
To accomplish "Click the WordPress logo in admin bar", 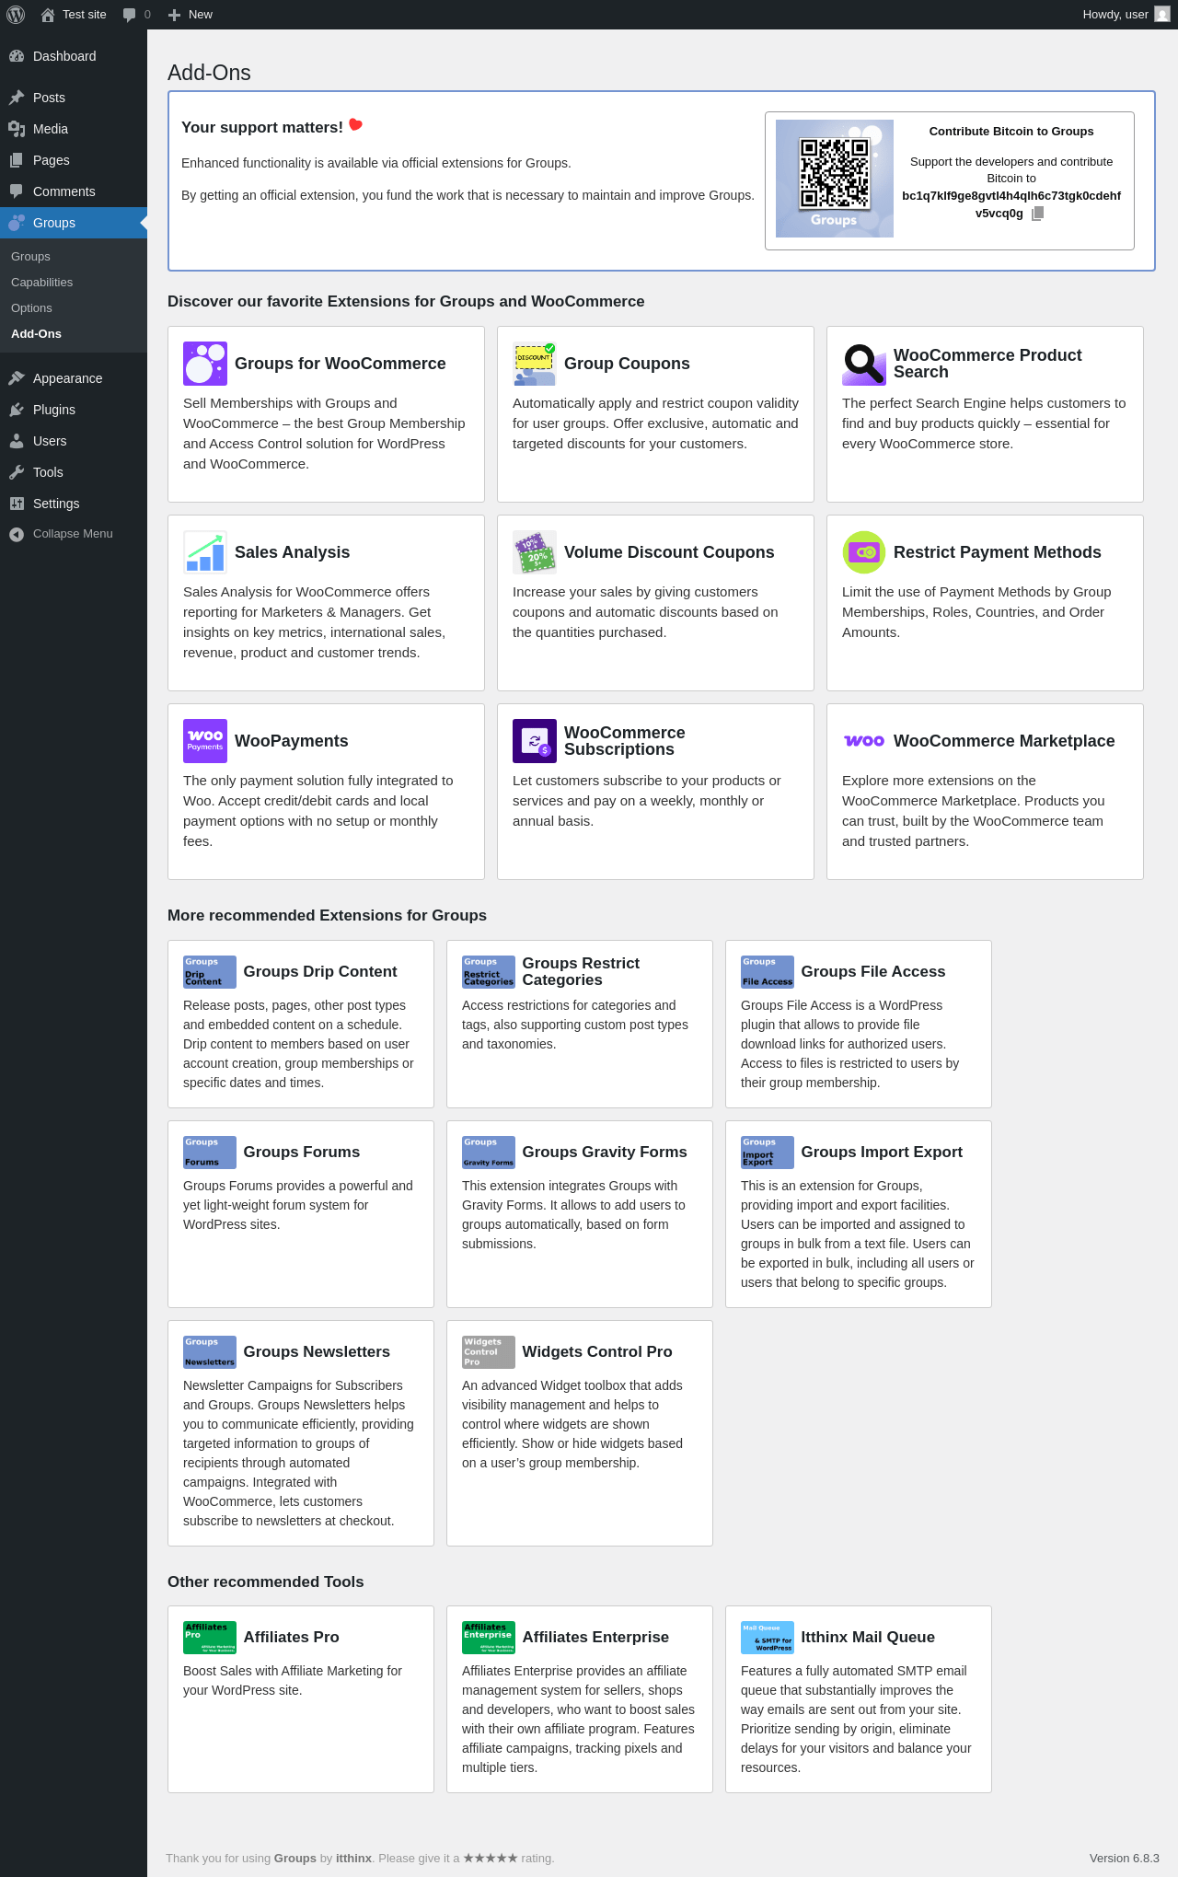I will click(16, 15).
